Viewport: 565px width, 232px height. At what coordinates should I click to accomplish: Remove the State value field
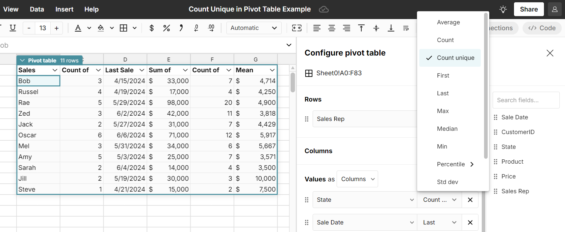pos(470,200)
